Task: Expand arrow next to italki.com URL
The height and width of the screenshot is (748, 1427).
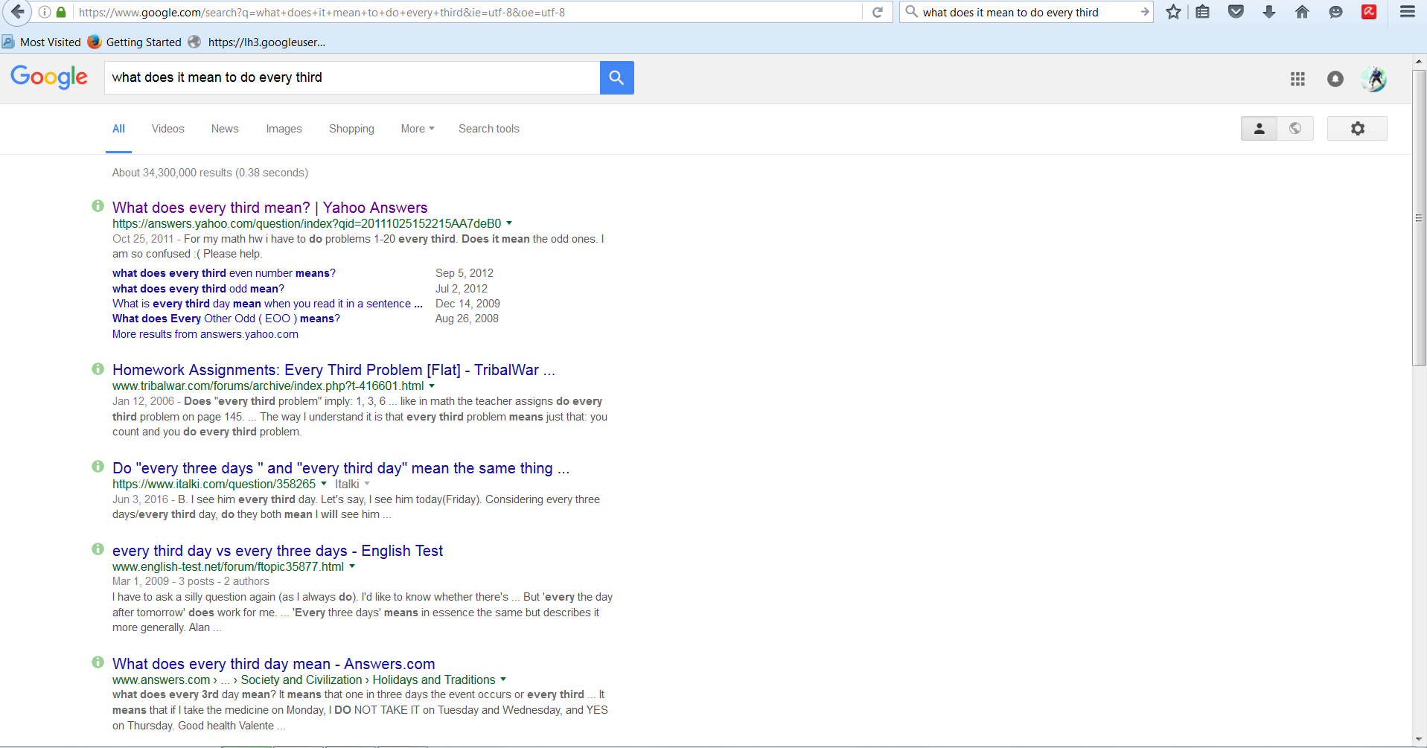Action: point(324,484)
